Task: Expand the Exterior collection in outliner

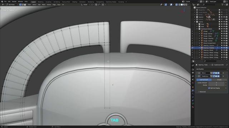Action: click(195, 17)
